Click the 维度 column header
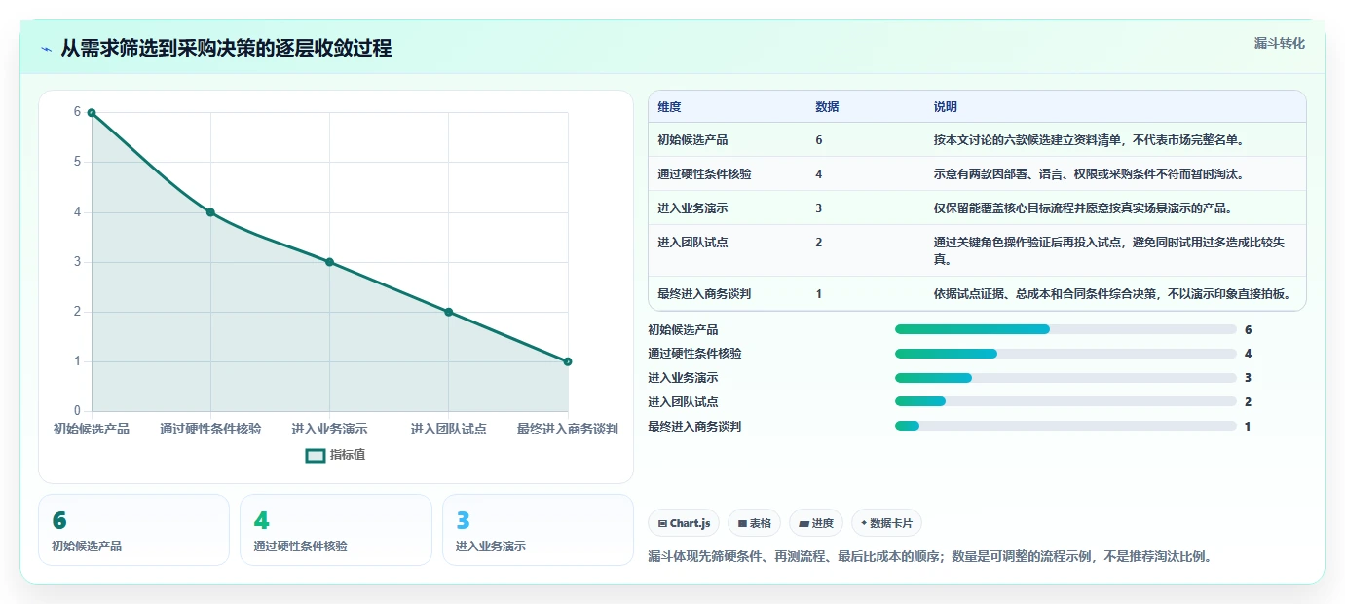Viewport: 1345px width, 604px height. point(669,106)
